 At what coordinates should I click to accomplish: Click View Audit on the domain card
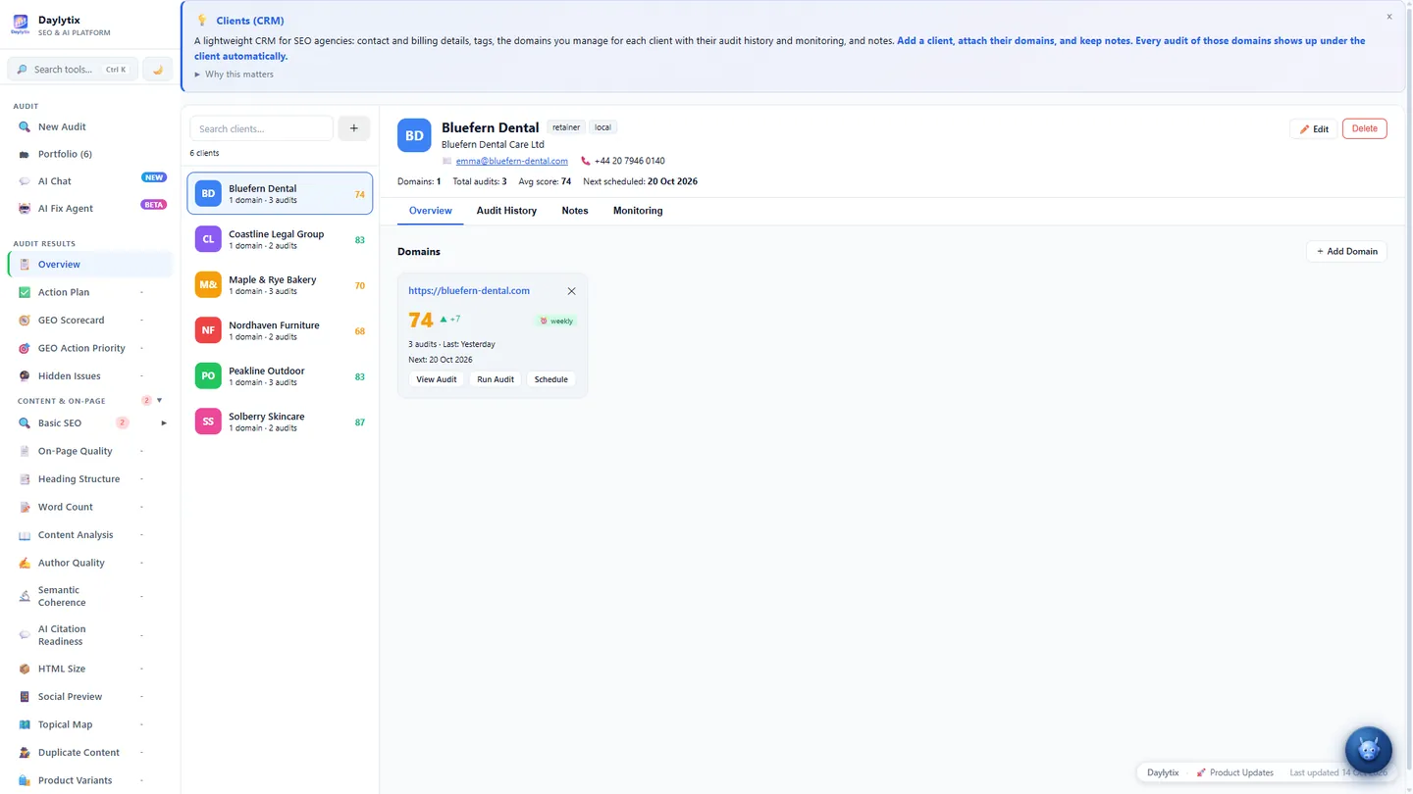(x=437, y=379)
